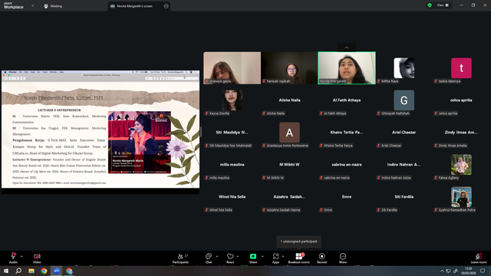The width and height of the screenshot is (491, 276).
Task: Open the Zoom app in the taskbar
Action: [57, 271]
